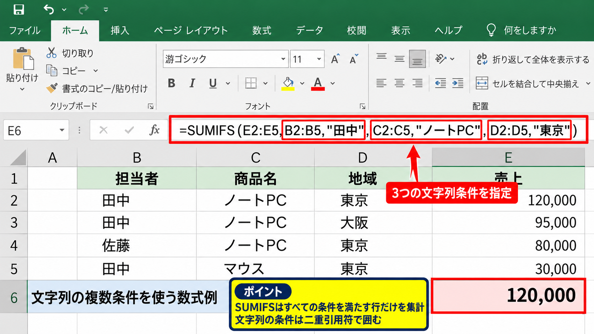Select all cells with corner triangle
The image size is (594, 334).
tap(18, 157)
